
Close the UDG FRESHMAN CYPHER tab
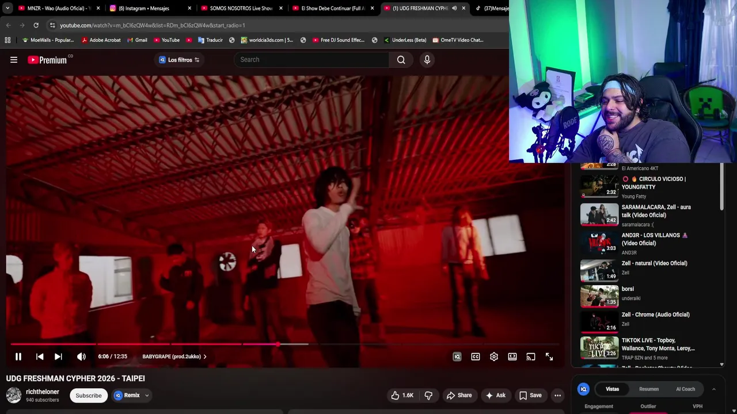pos(464,8)
